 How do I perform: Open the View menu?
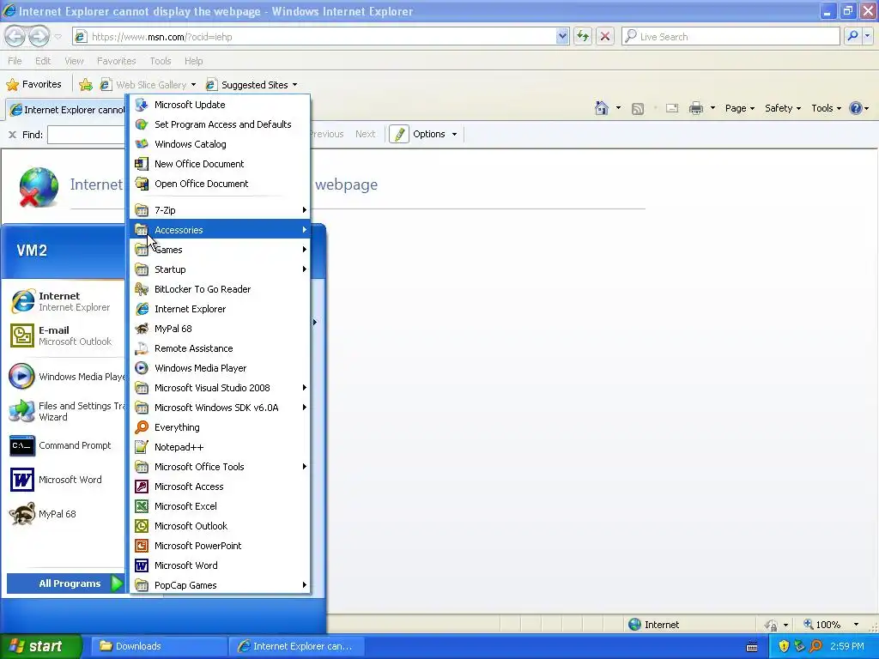pos(74,61)
